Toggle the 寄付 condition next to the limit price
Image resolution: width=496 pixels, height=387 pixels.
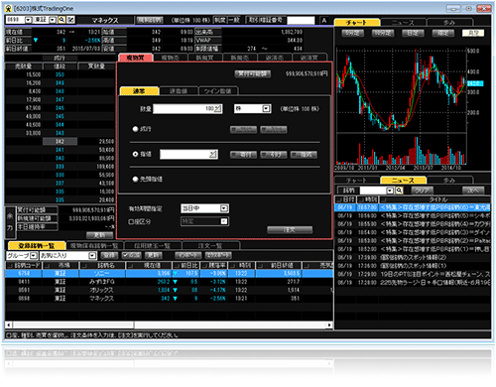(243, 155)
